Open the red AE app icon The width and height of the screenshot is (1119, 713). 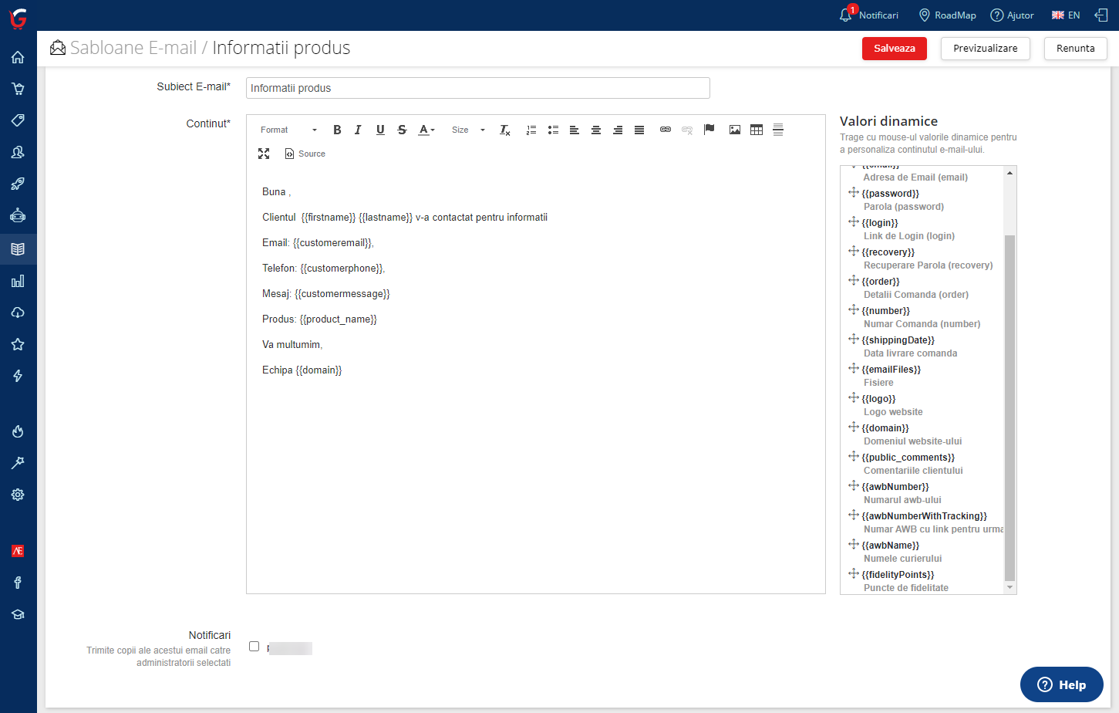click(18, 551)
